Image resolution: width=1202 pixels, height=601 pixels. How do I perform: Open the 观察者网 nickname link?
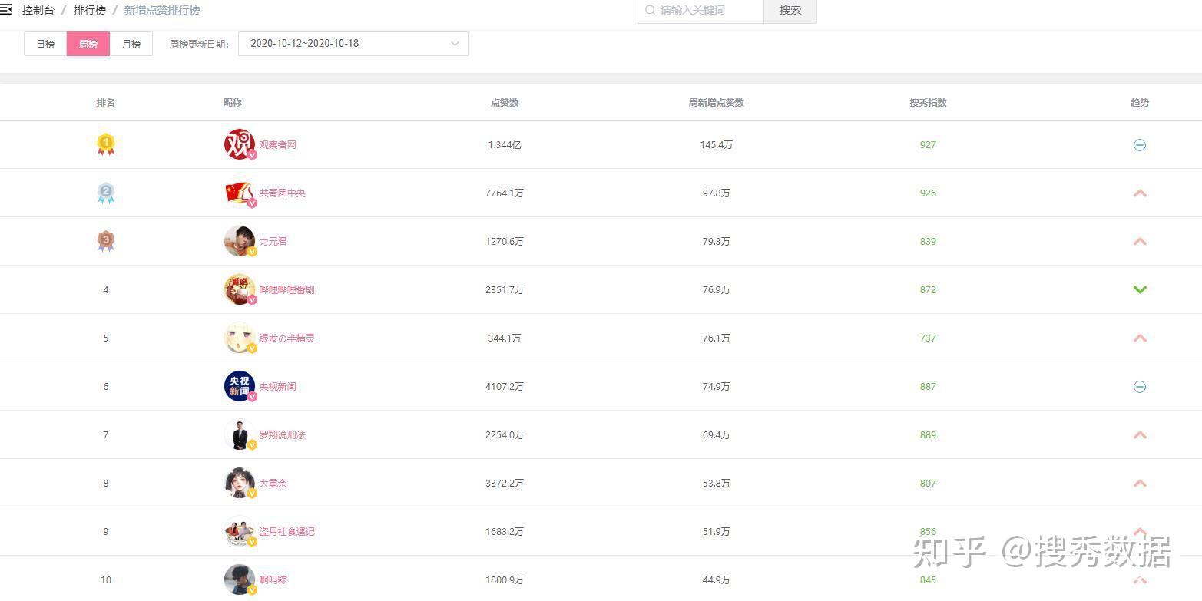pyautogui.click(x=277, y=144)
